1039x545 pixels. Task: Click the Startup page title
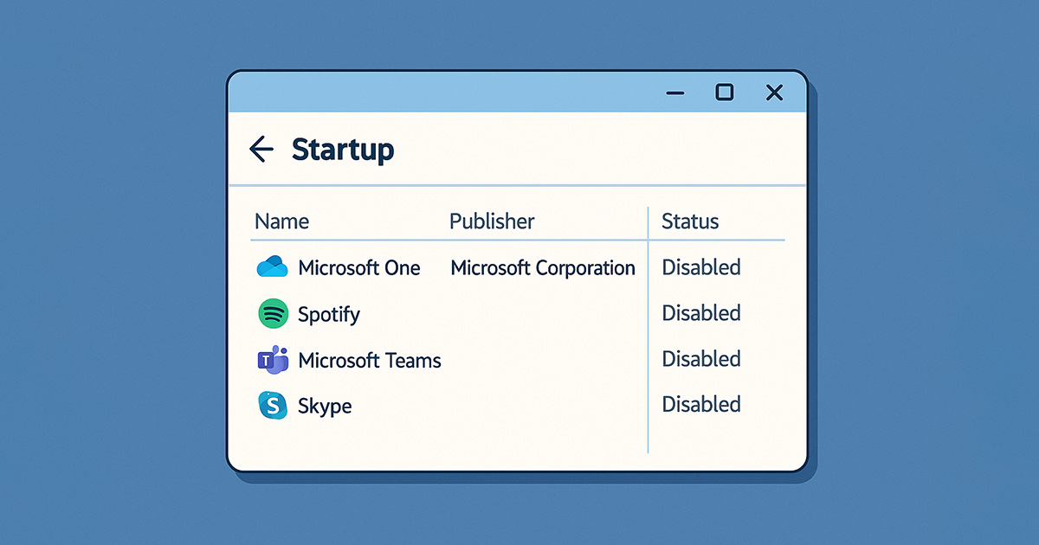(343, 150)
